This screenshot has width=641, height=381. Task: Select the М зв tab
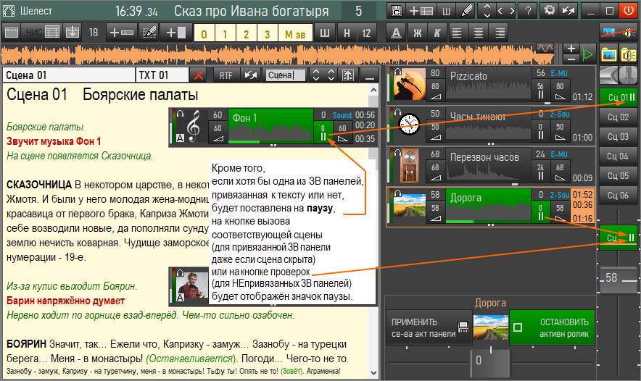tap(295, 34)
